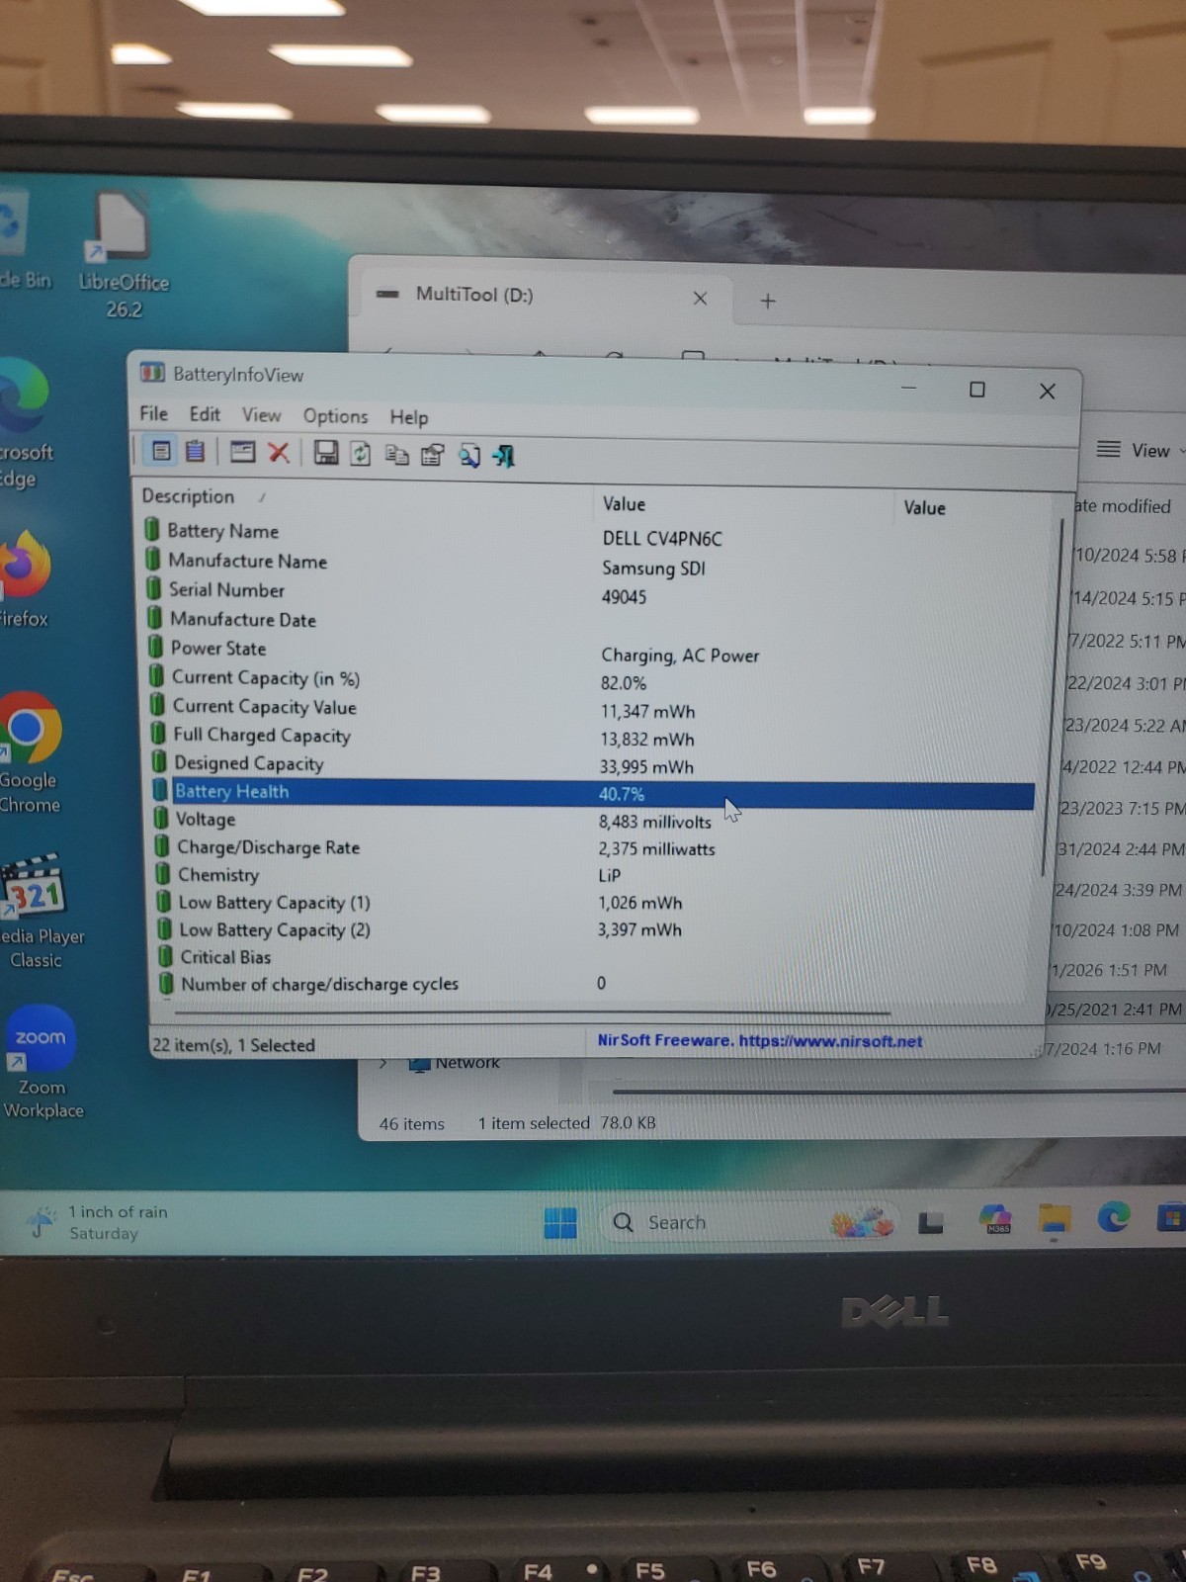
Task: Expand the Network tree item in Explorer
Action: 383,1064
